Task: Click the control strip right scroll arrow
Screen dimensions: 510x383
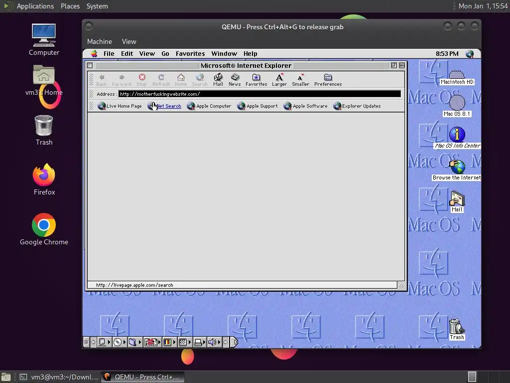Action: (x=226, y=342)
